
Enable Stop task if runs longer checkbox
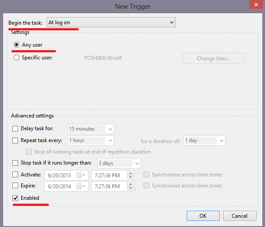click(15, 163)
